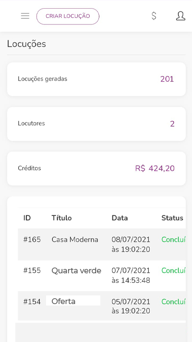The height and width of the screenshot is (342, 192).
Task: Open the Locutores card
Action: click(96, 124)
